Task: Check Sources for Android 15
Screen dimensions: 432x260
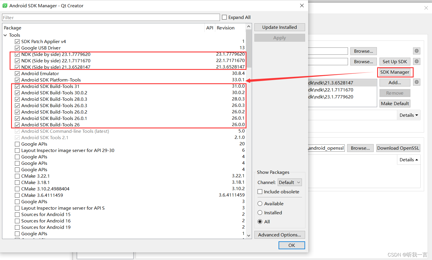Action: pos(17,214)
